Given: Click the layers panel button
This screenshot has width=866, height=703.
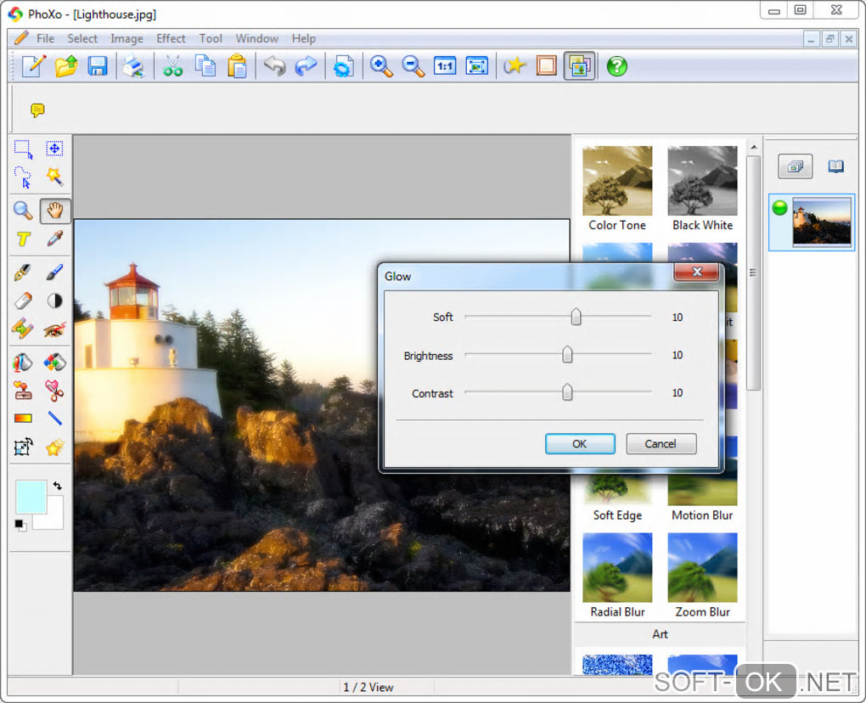Looking at the screenshot, I should pos(796,166).
